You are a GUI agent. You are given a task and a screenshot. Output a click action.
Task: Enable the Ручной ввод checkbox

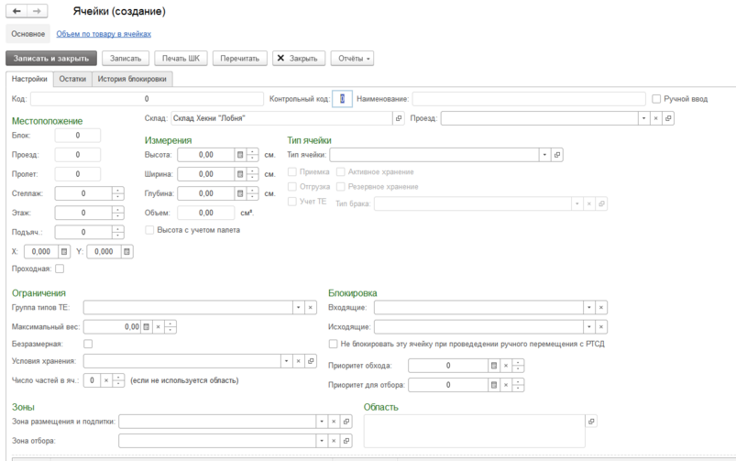[656, 99]
